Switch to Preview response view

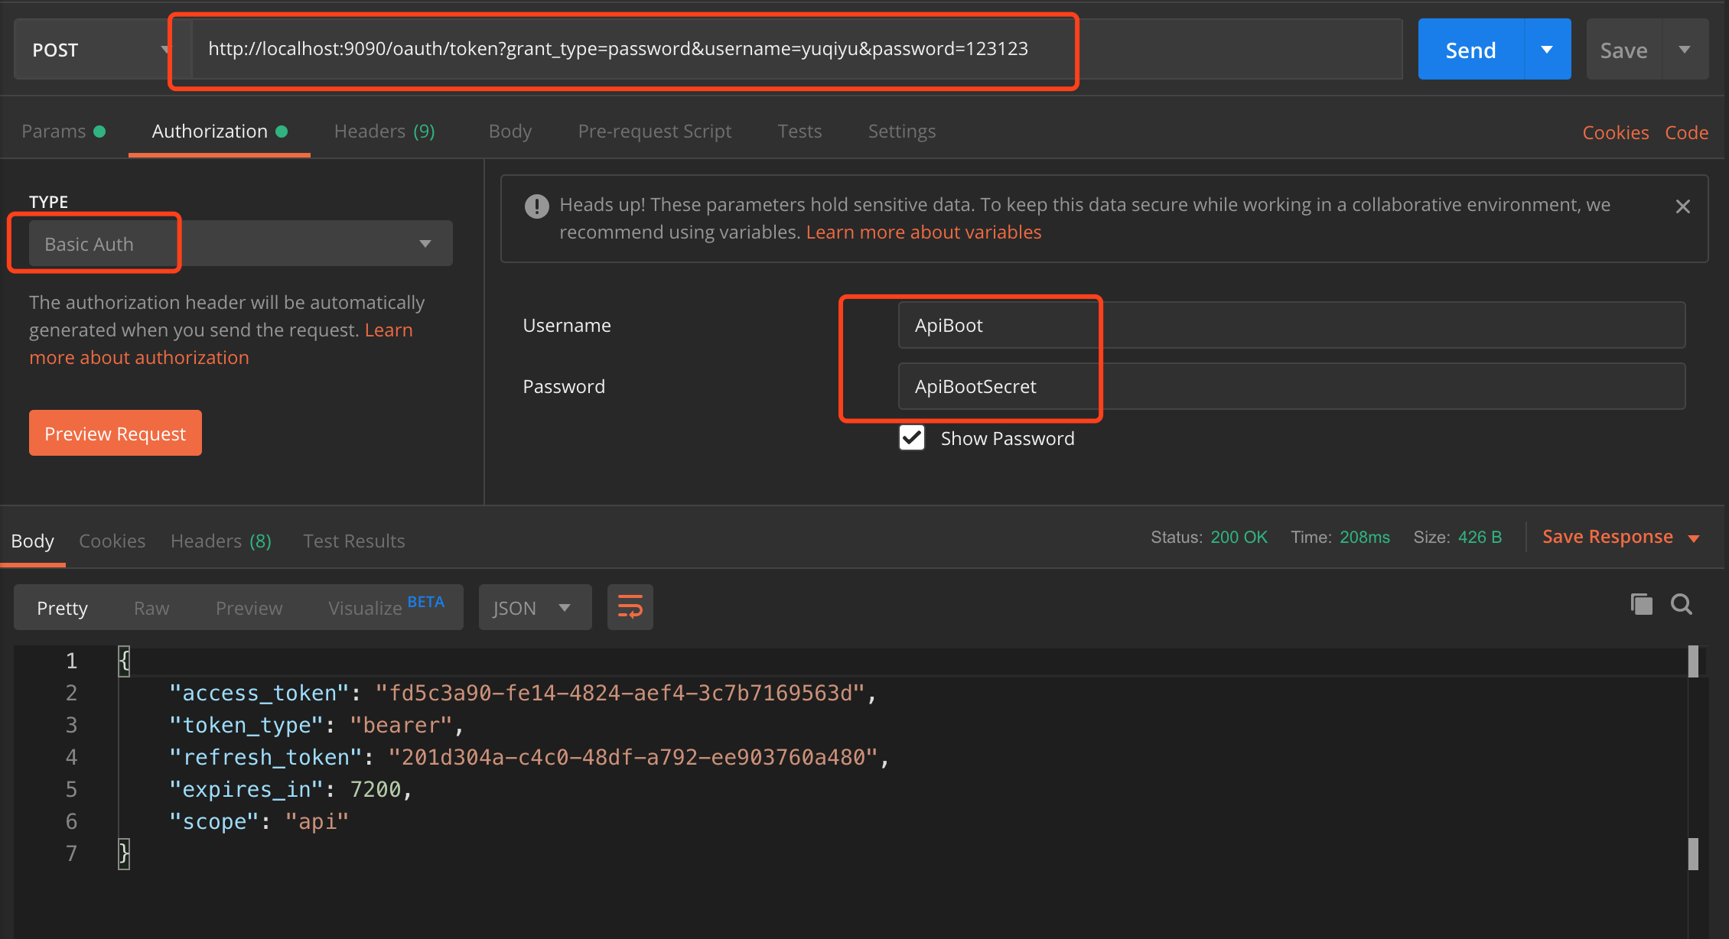coord(249,608)
